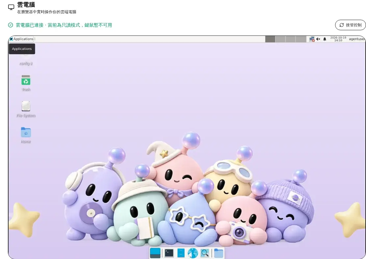Switch to the fourth workspace

301,39
